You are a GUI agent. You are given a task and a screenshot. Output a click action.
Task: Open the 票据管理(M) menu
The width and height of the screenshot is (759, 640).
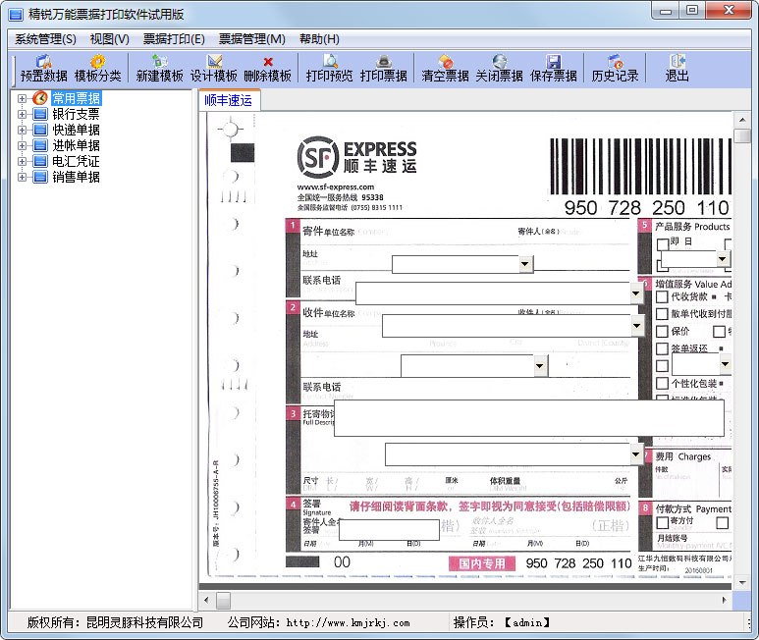252,39
